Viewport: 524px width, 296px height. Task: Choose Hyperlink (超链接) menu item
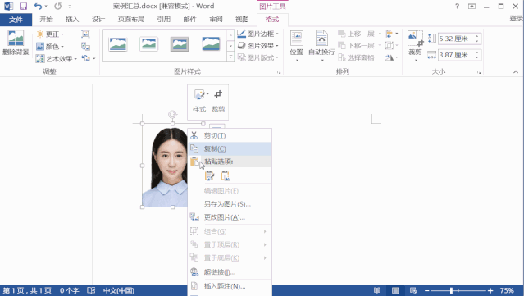point(230,272)
